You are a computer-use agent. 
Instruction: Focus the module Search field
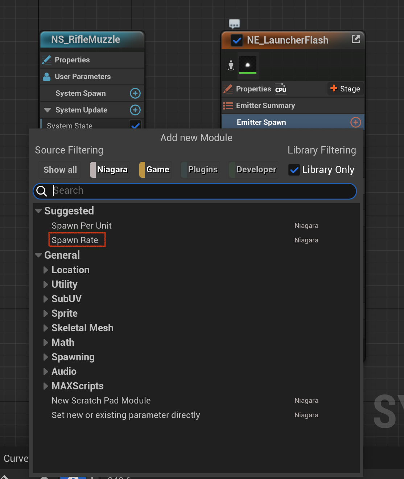[x=195, y=191]
